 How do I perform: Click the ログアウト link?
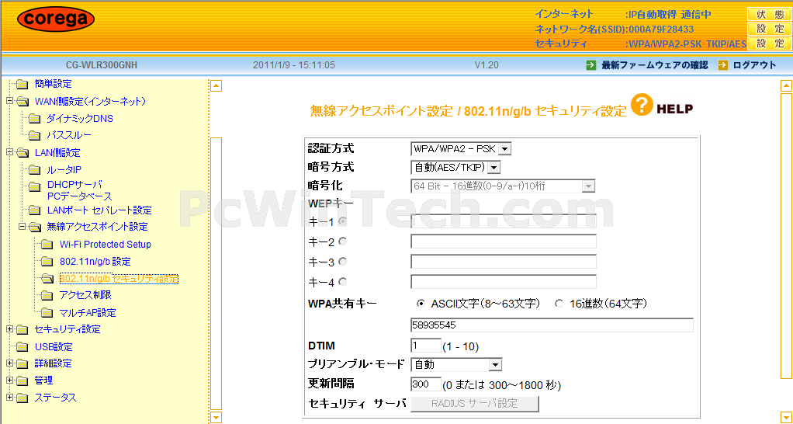[x=754, y=65]
